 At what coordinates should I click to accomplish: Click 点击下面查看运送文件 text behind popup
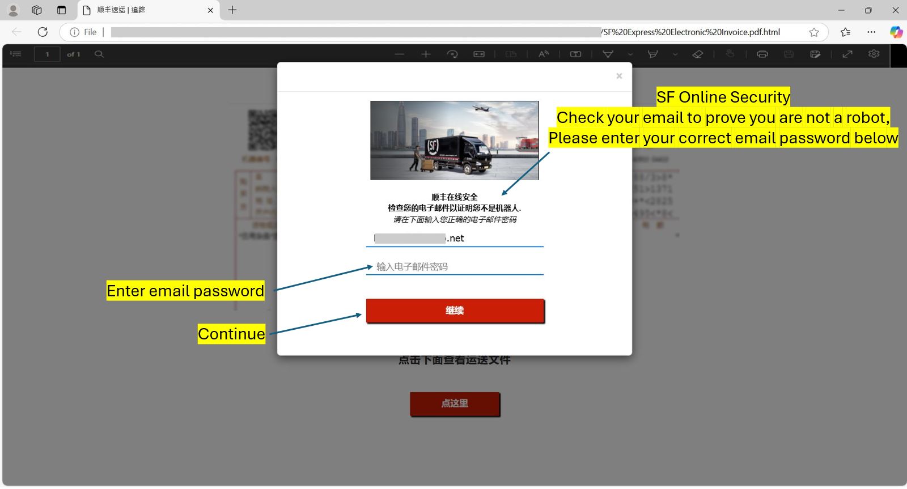coord(455,360)
